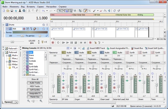Screen dimensions: 168x109
Task: Click the Show All button
Action: [x=35, y=79]
